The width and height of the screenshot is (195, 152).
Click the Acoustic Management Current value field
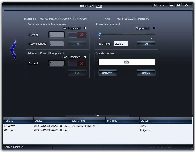point(57,35)
